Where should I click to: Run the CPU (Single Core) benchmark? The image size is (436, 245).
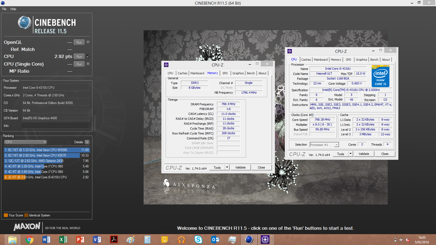(x=79, y=64)
